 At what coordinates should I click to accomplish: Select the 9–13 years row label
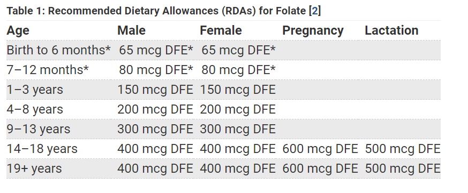pyautogui.click(x=39, y=129)
